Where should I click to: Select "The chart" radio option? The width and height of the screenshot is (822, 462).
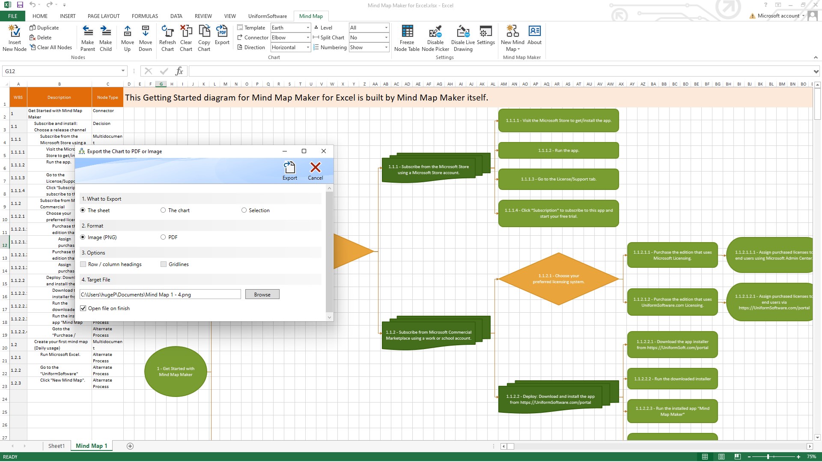pyautogui.click(x=163, y=210)
